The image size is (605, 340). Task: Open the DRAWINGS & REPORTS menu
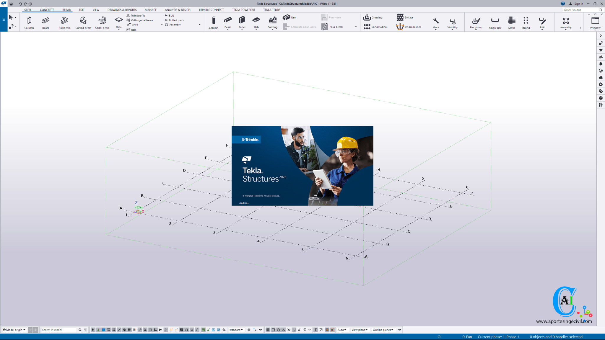pyautogui.click(x=122, y=10)
